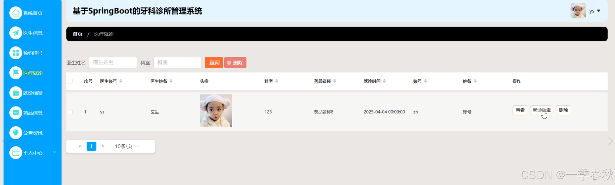Image resolution: width=615 pixels, height=185 pixels.
Task: Select page 1 in pagination
Action: pos(91,146)
